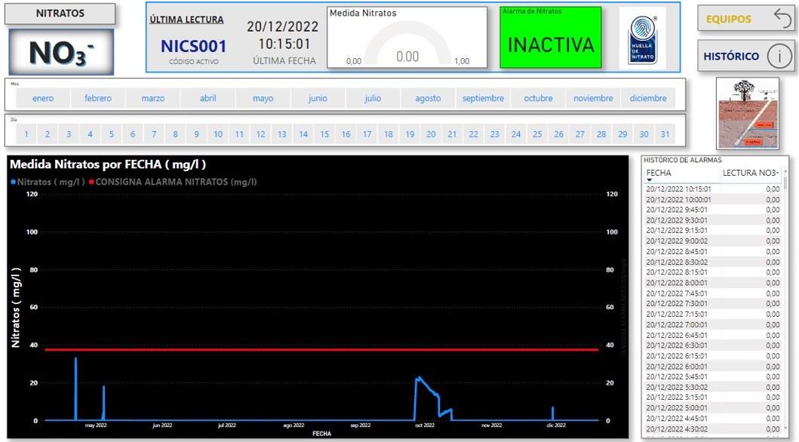Select day 5 in day slicer
The width and height of the screenshot is (799, 442).
tap(111, 134)
